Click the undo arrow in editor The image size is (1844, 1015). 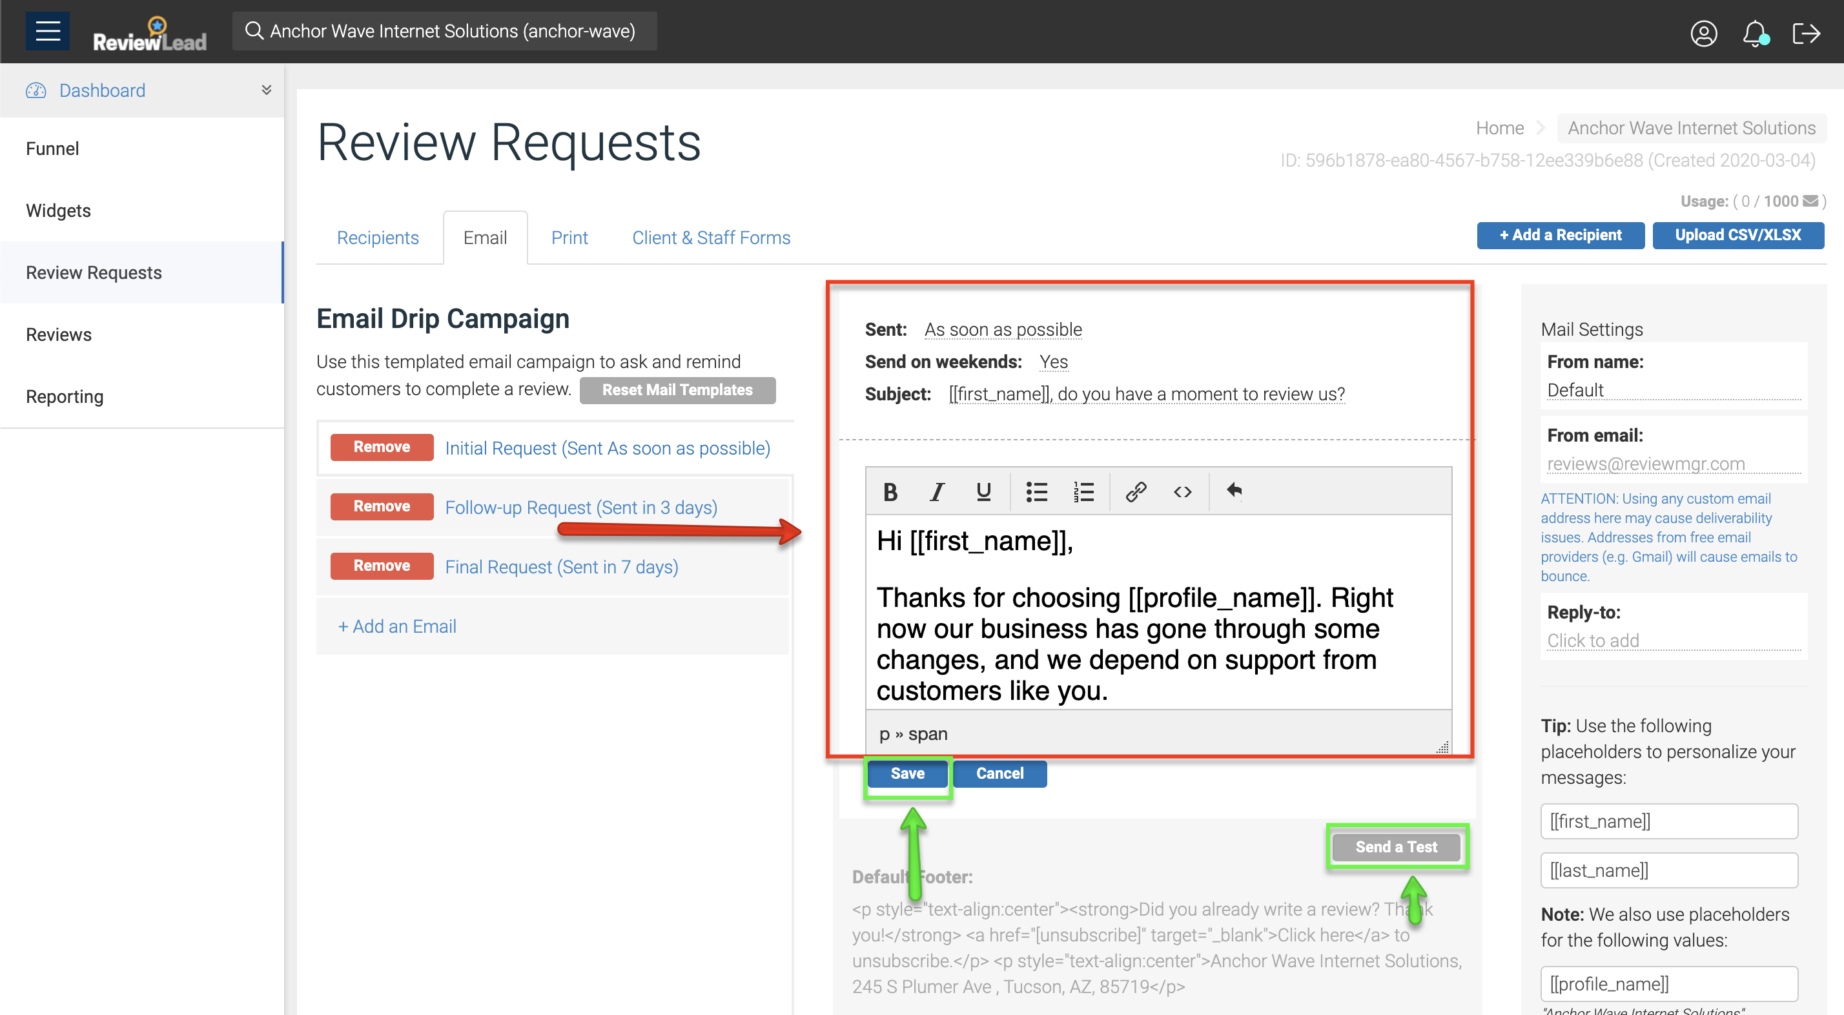pyautogui.click(x=1234, y=490)
